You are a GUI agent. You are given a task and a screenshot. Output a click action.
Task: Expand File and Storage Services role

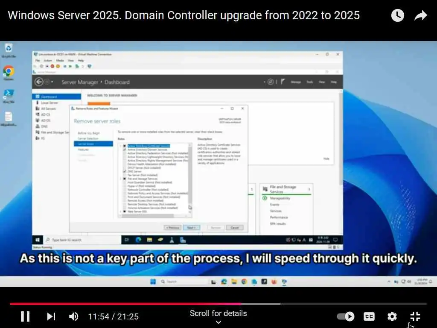[x=121, y=179]
